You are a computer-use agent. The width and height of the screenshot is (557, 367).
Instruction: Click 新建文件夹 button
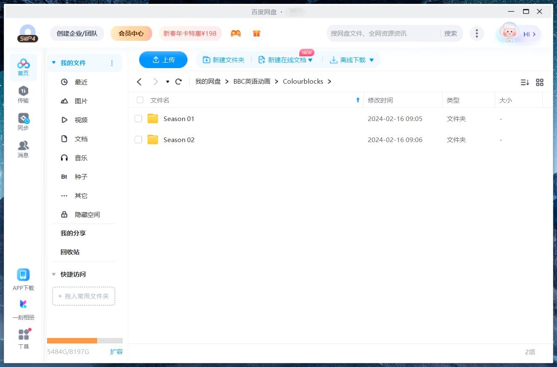pos(224,60)
